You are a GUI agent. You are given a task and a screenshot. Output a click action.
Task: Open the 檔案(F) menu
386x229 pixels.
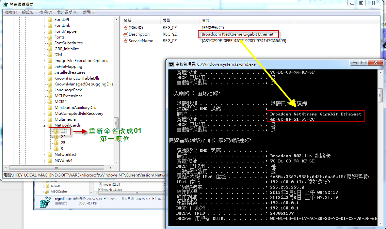click(11, 12)
